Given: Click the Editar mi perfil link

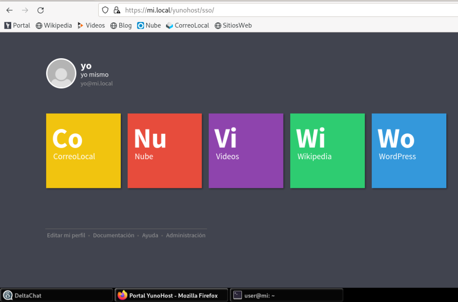Looking at the screenshot, I should point(66,235).
